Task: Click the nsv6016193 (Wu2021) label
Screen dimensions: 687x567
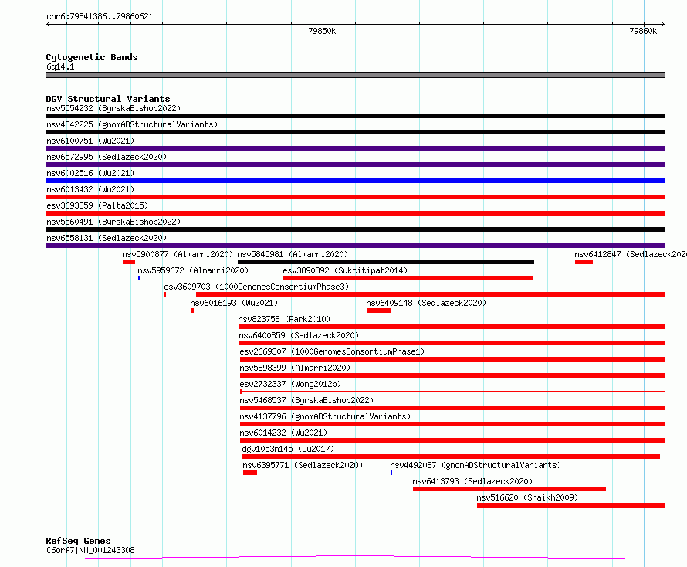Action: point(234,303)
